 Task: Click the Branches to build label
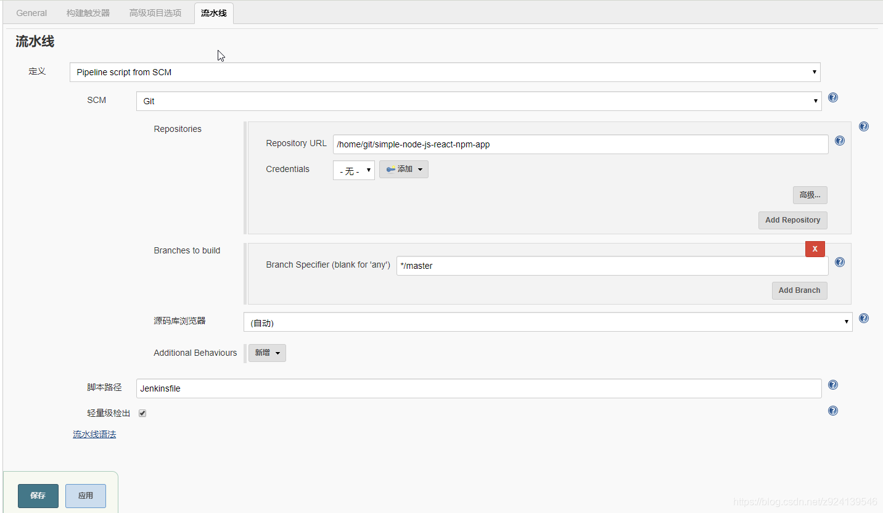[x=187, y=250]
